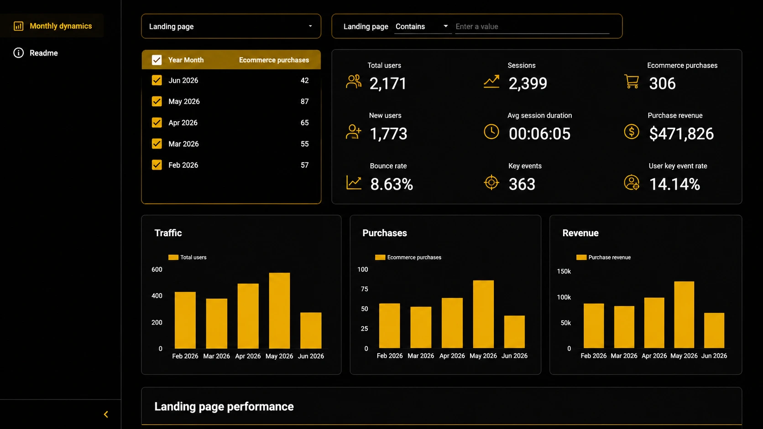Click the Ecommerce purchases legend swatch

click(380, 257)
